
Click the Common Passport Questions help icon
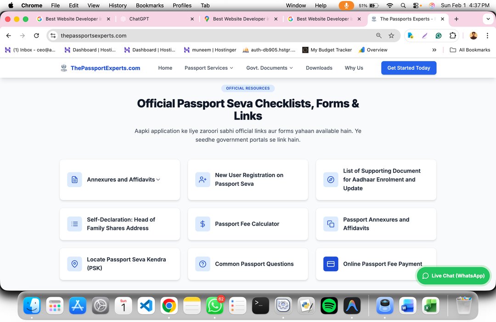pos(203,264)
